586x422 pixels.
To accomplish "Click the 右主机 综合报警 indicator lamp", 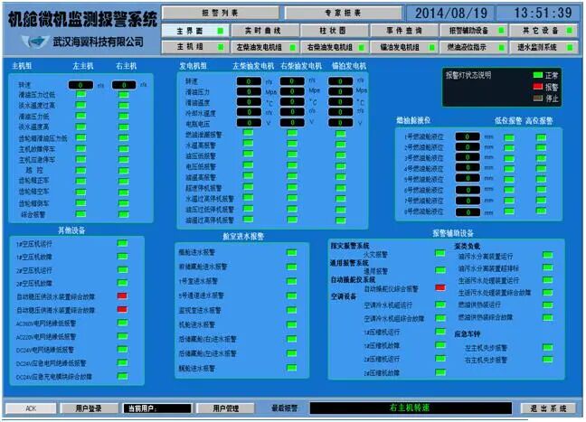I will (124, 214).
